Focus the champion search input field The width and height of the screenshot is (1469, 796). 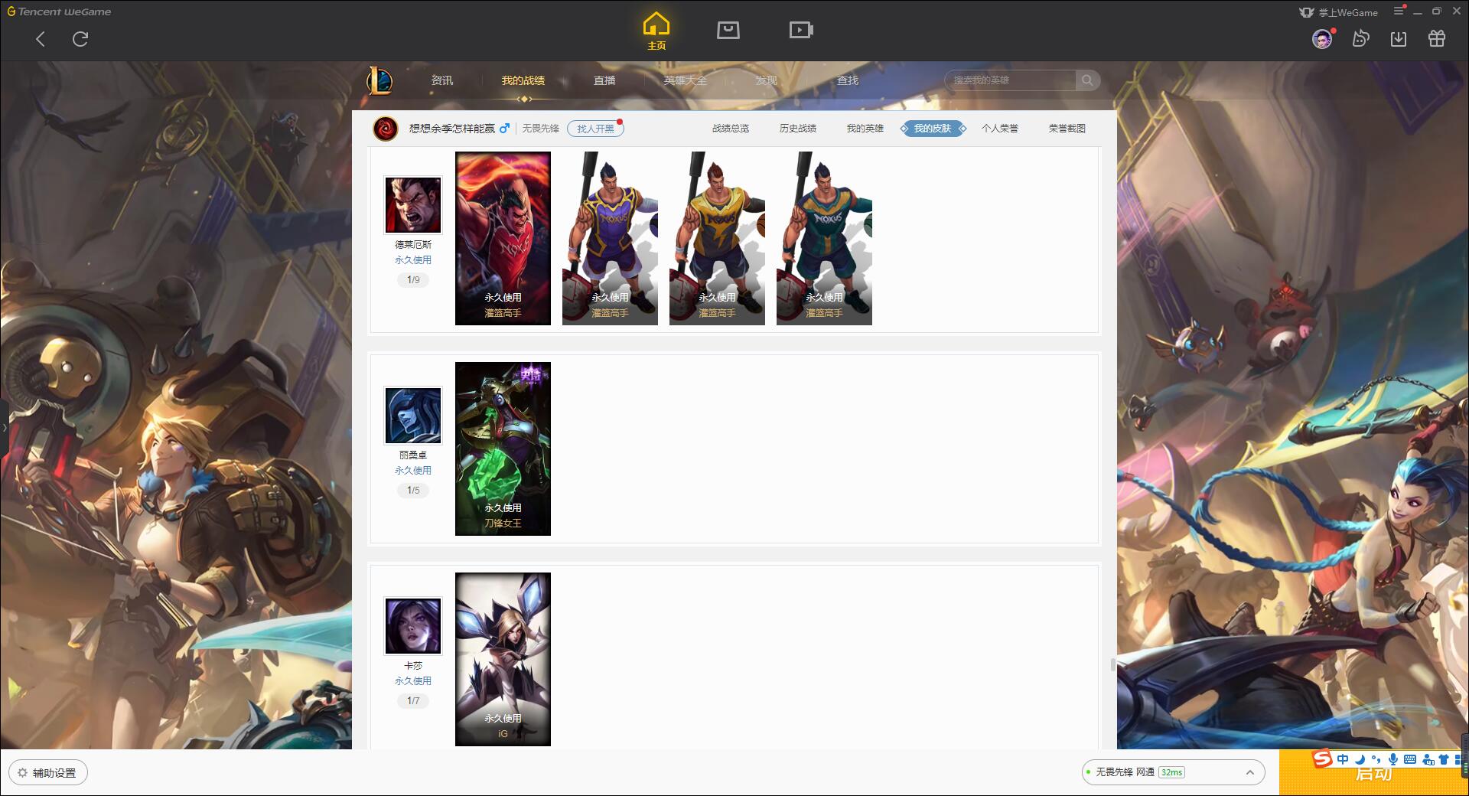(1011, 80)
